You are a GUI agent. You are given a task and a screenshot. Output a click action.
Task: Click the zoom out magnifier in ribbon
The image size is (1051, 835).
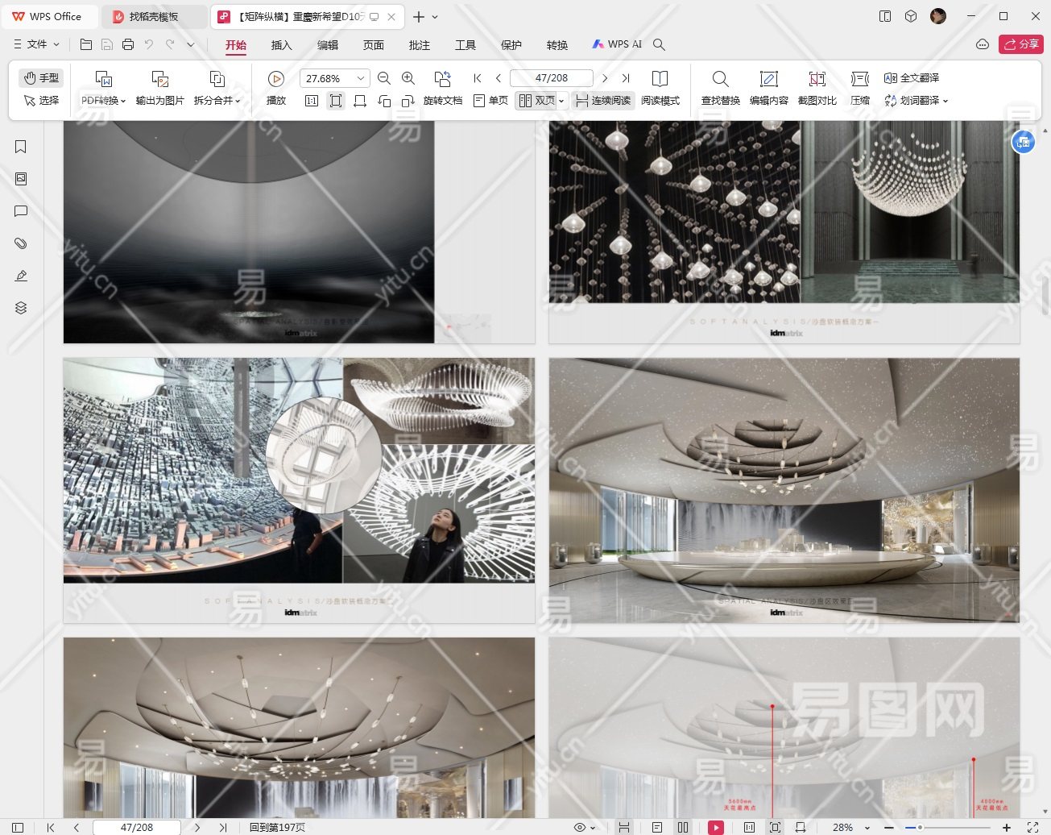384,78
